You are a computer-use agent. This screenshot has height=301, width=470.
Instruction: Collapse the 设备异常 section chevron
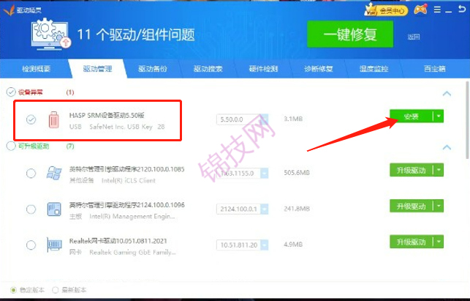447,94
